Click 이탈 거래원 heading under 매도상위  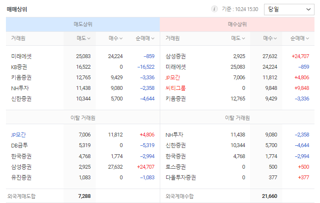click(x=83, y=118)
